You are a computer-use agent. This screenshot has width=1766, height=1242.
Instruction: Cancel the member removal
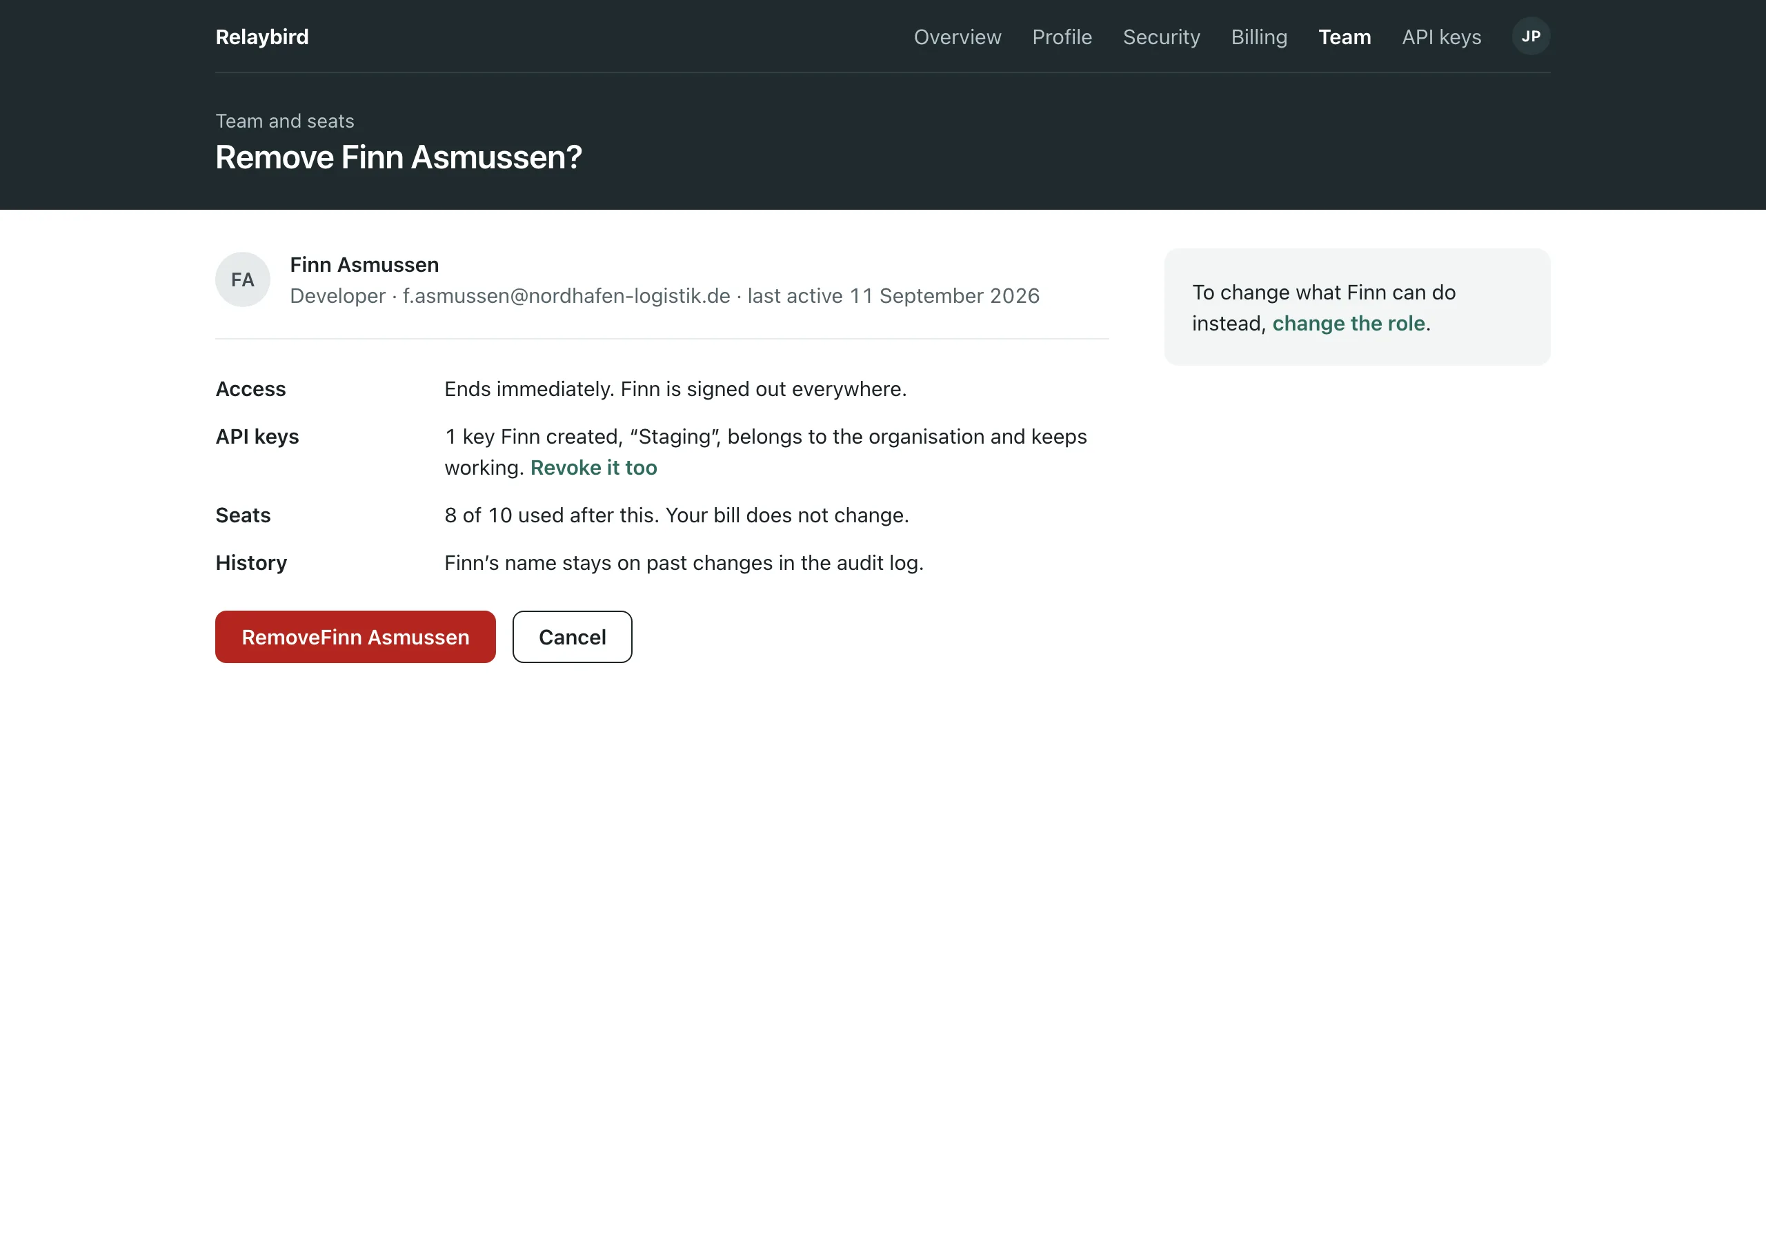573,636
